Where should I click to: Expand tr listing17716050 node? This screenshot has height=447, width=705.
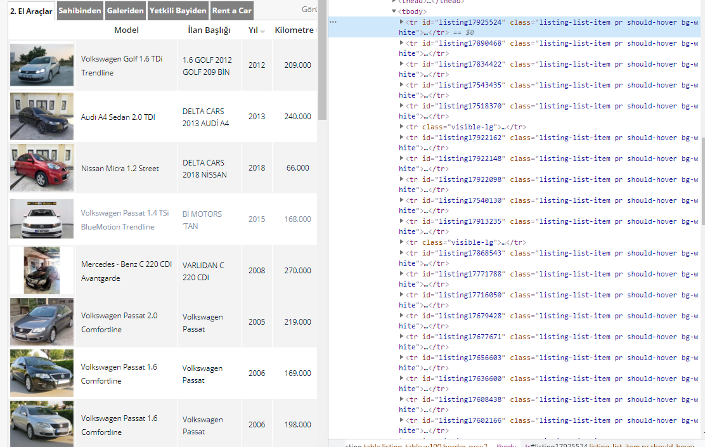(x=401, y=295)
